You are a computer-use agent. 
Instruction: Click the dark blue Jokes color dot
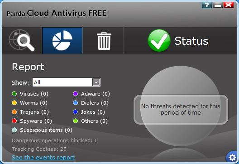[x=76, y=112]
